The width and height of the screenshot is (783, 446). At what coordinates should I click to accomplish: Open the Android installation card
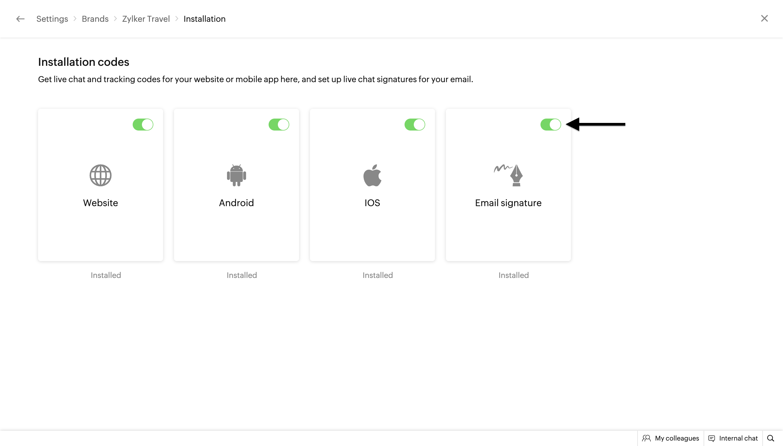tap(237, 203)
